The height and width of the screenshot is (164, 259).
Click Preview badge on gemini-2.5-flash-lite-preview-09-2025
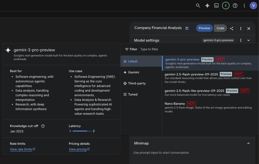point(232,91)
